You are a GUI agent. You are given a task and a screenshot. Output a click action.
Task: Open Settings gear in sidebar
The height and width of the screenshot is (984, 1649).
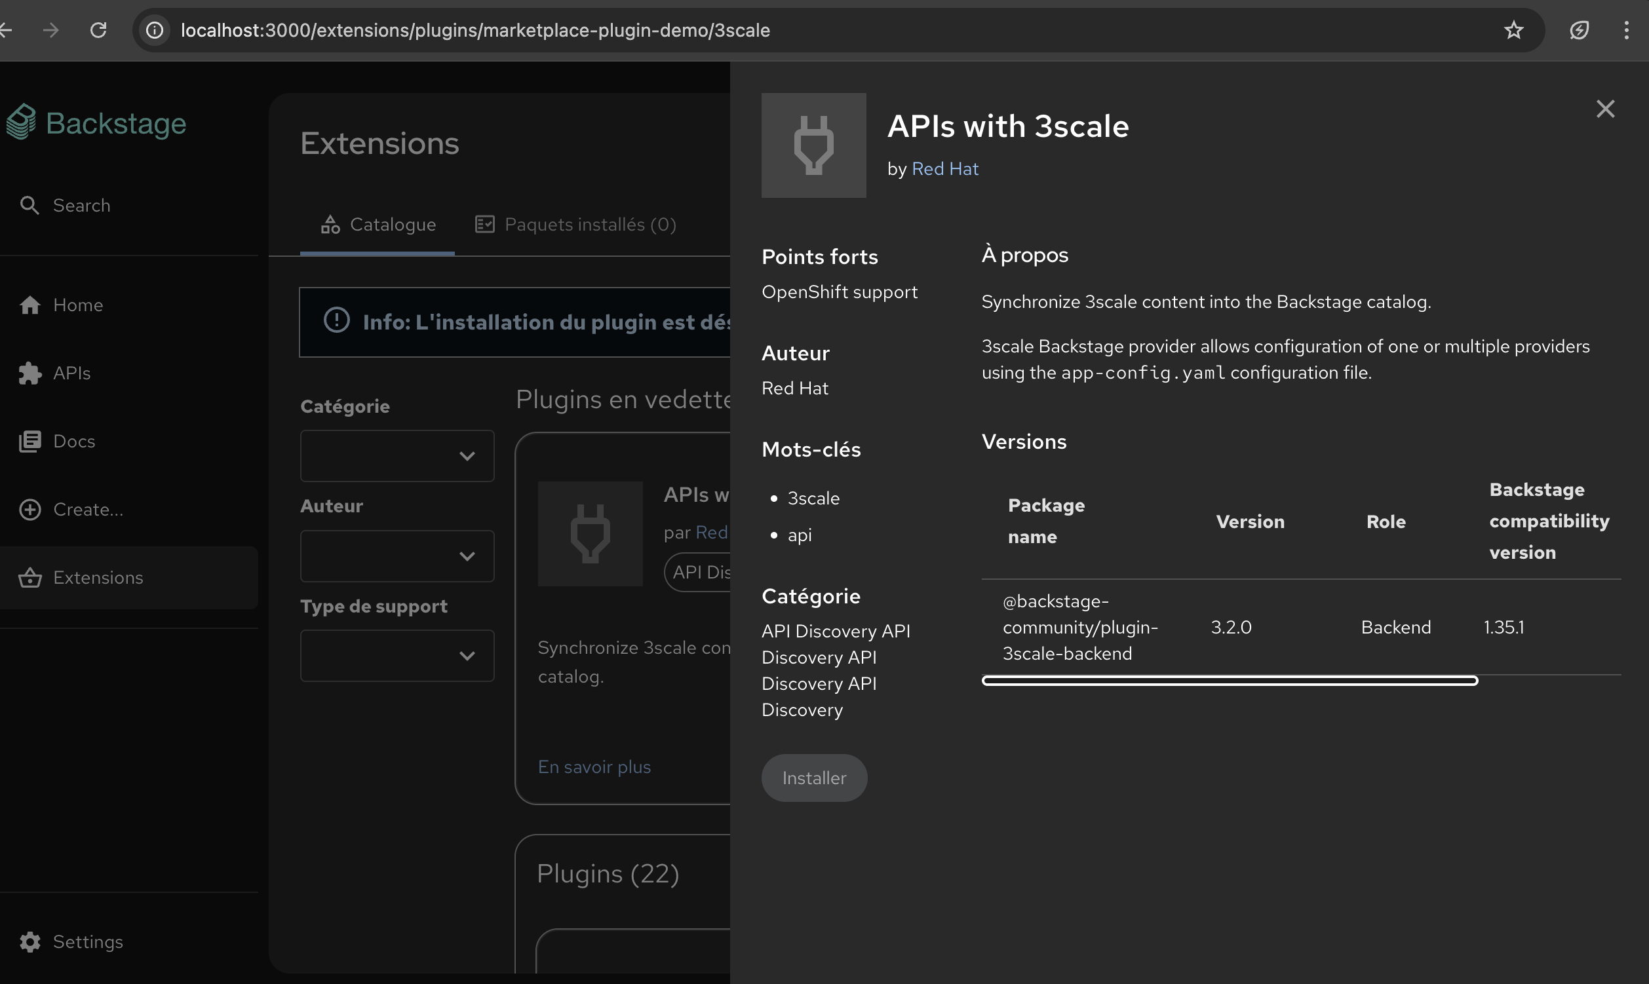(31, 941)
